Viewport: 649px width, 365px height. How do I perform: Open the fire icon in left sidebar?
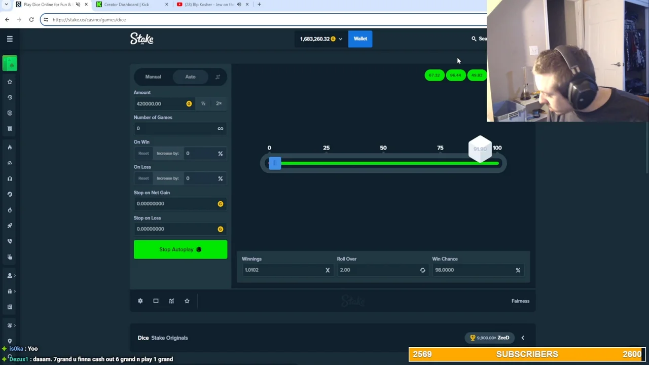[x=10, y=147]
